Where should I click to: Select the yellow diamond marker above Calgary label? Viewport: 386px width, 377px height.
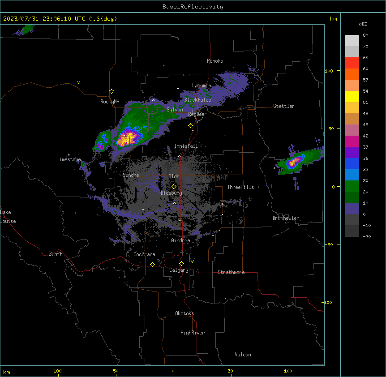pyautogui.click(x=181, y=264)
